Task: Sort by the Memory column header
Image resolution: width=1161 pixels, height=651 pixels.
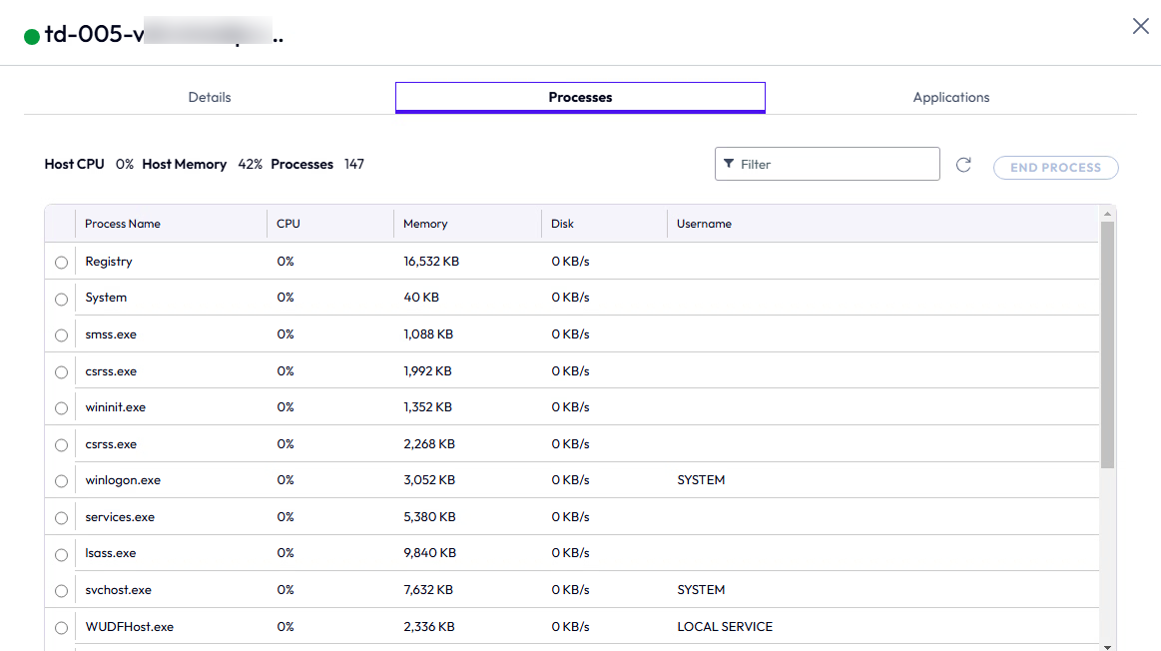Action: [x=425, y=224]
